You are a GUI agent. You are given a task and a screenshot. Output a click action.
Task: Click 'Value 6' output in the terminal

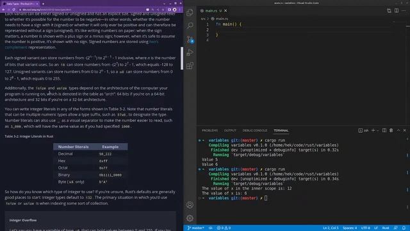click(209, 164)
